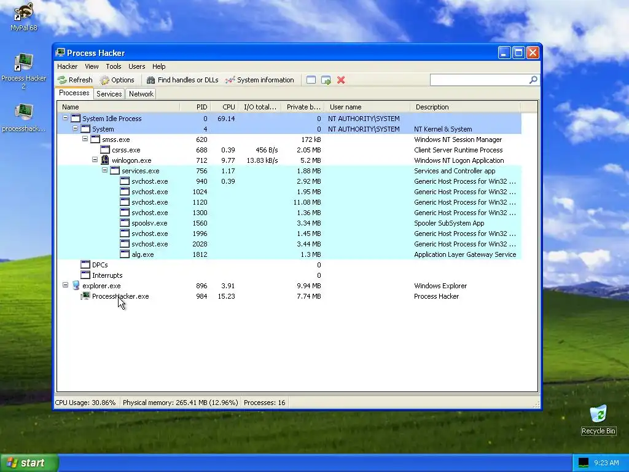Select the DPCs row
The height and width of the screenshot is (472, 629).
click(x=289, y=264)
